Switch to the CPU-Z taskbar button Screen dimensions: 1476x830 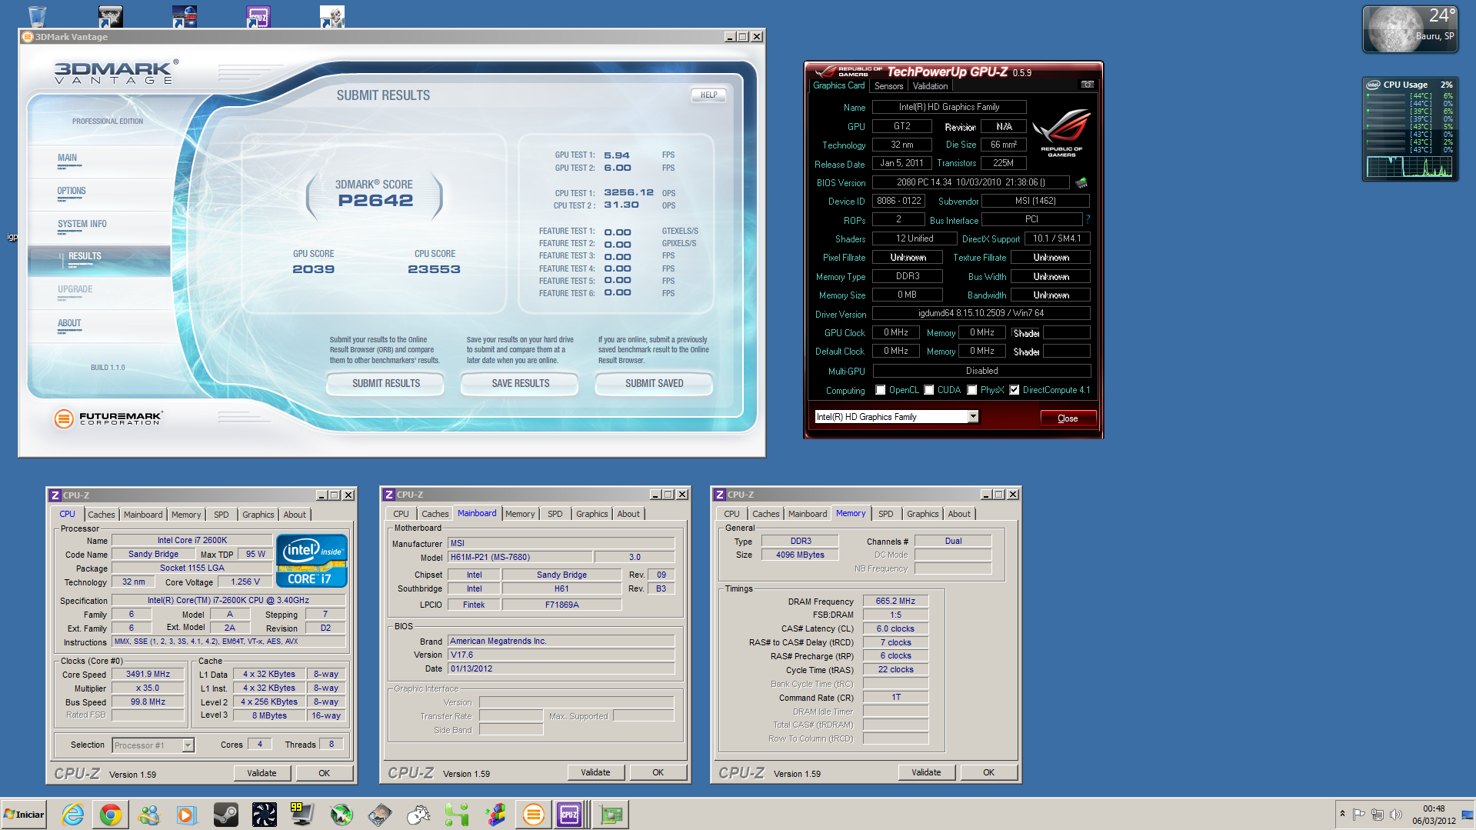pyautogui.click(x=570, y=815)
